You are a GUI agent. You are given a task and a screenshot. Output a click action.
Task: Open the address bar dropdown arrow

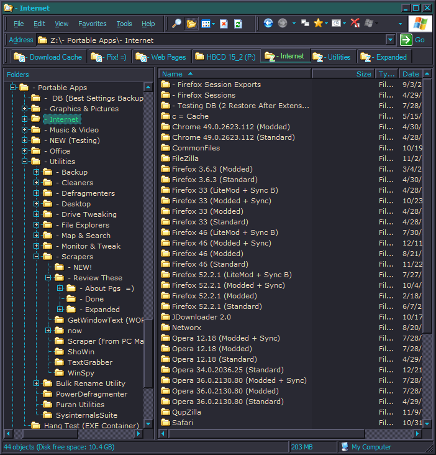390,40
